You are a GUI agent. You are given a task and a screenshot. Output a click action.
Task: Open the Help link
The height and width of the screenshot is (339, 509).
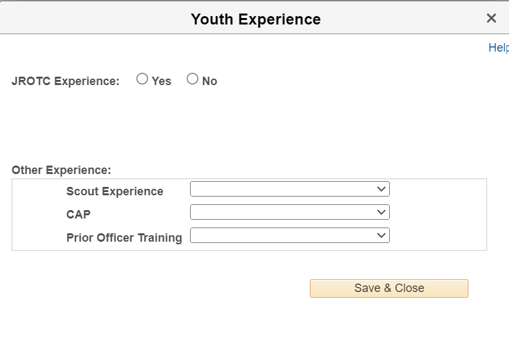(498, 48)
